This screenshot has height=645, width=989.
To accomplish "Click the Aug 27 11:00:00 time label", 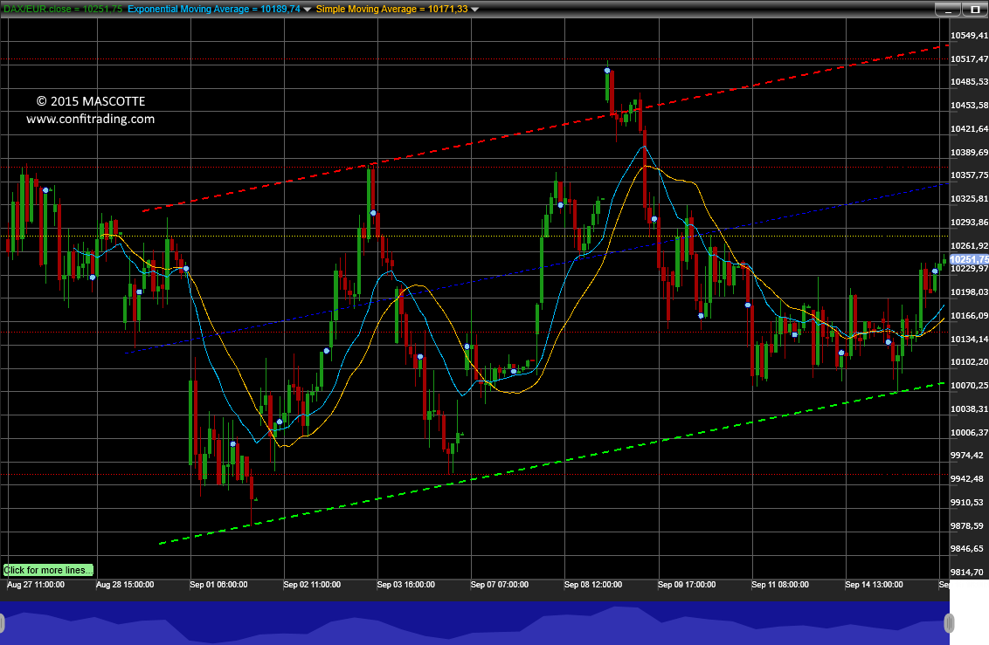I will (36, 585).
